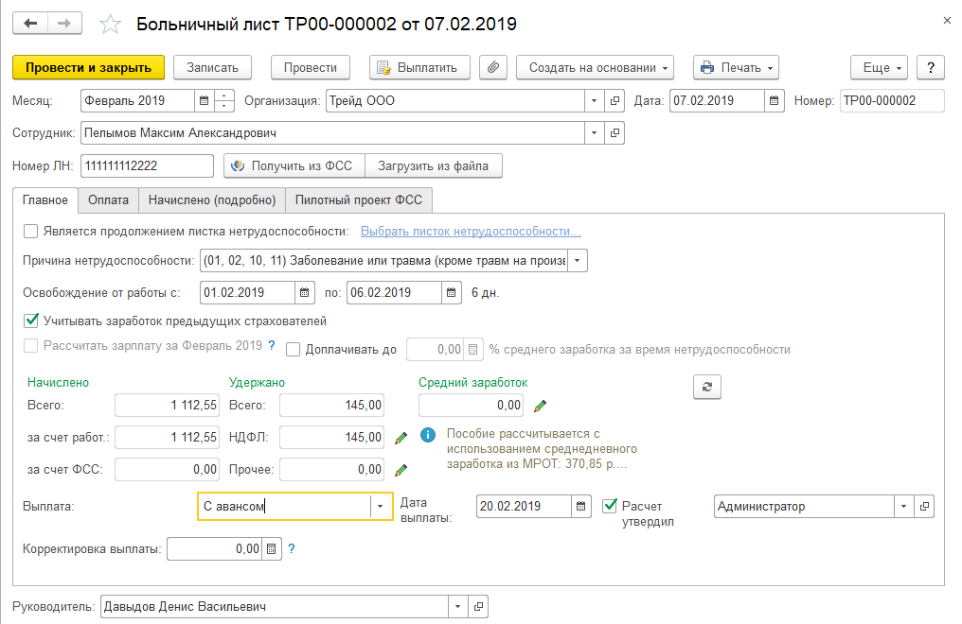
Task: Open calendar for payment date 20.02.2019
Action: [x=583, y=507]
